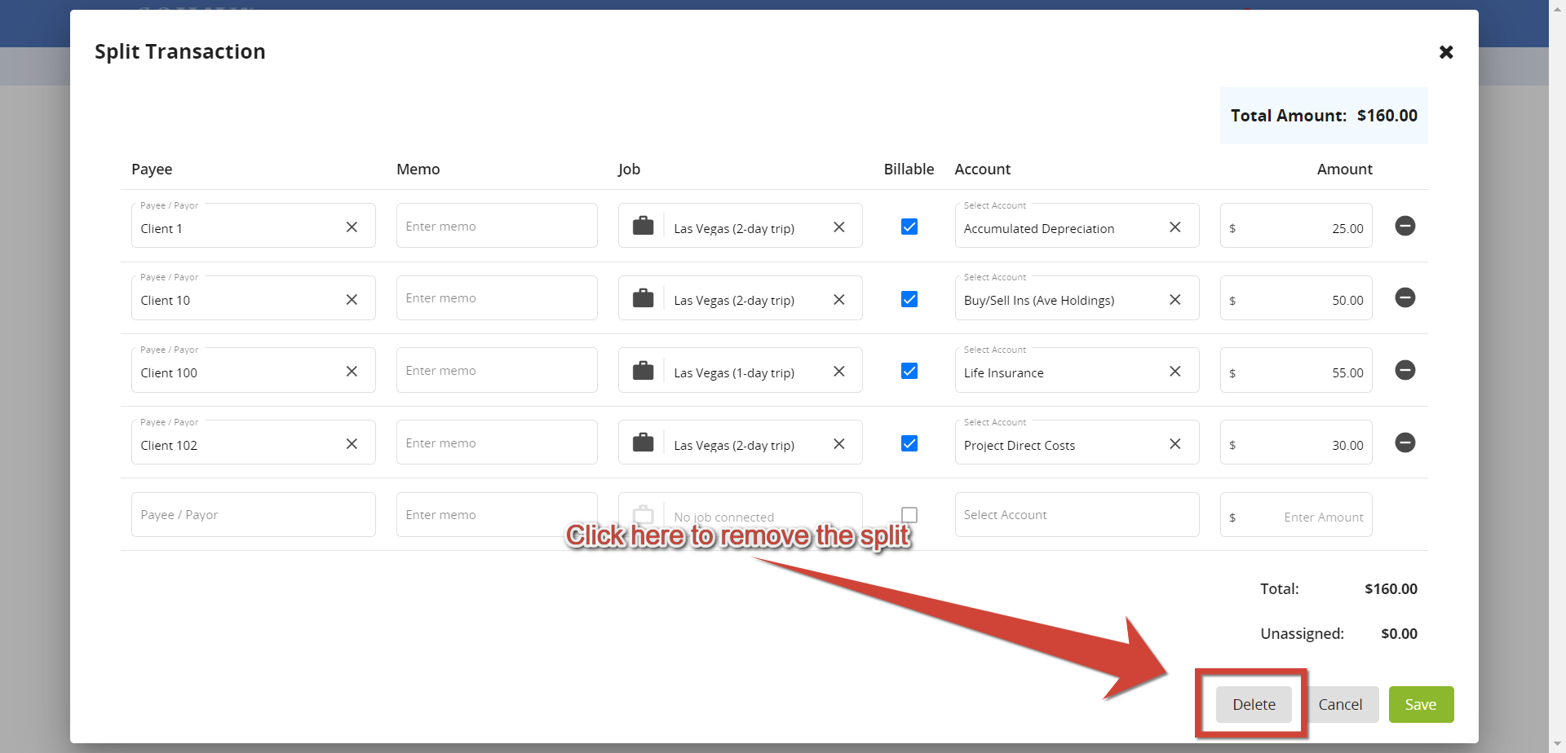Viewport: 1566px width, 753px height.
Task: Click the Delete button to remove the split
Action: (x=1254, y=704)
